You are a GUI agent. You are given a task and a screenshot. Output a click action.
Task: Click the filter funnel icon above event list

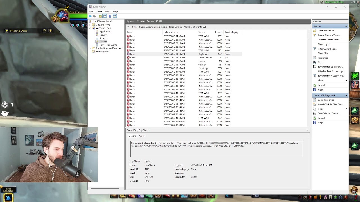click(128, 27)
